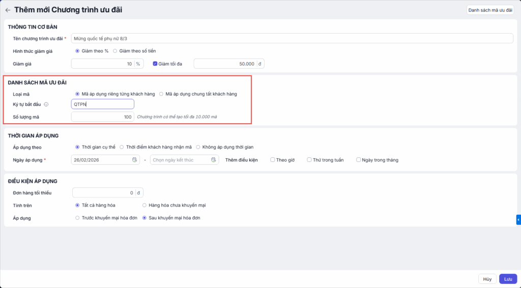Enable the Thứ trong tuần checkbox
This screenshot has width=521, height=288.
click(309, 160)
